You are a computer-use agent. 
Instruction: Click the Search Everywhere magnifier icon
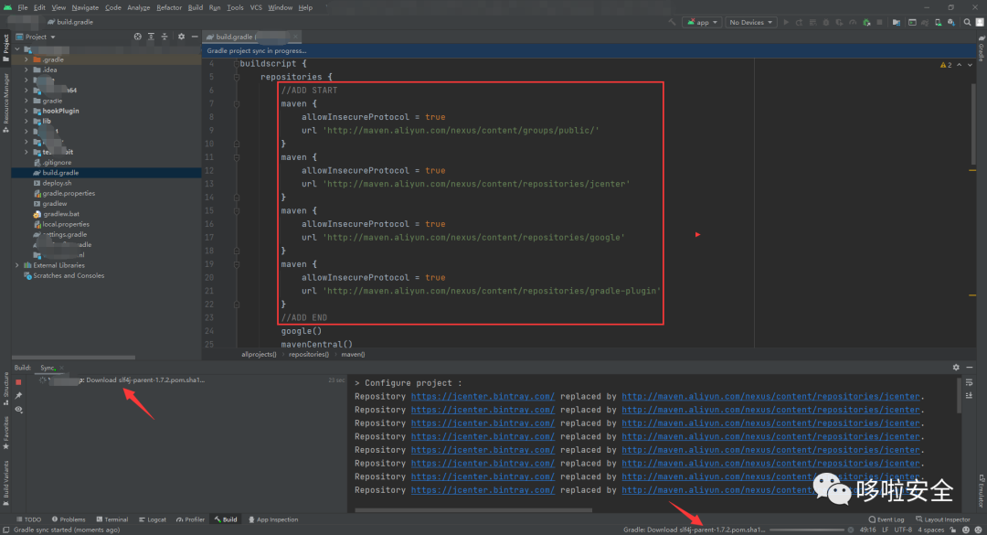(967, 22)
